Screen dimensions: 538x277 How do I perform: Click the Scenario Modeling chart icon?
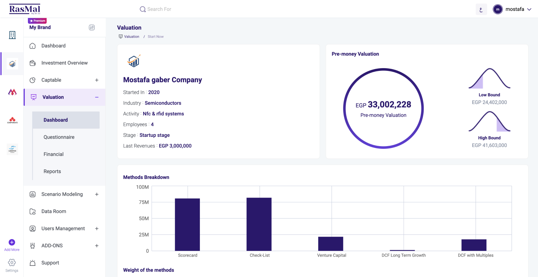click(33, 194)
